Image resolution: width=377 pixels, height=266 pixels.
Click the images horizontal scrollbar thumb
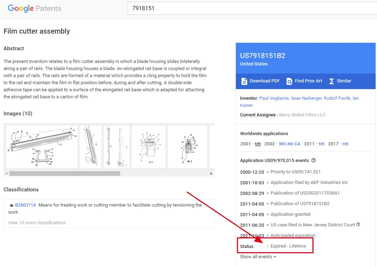65,173
